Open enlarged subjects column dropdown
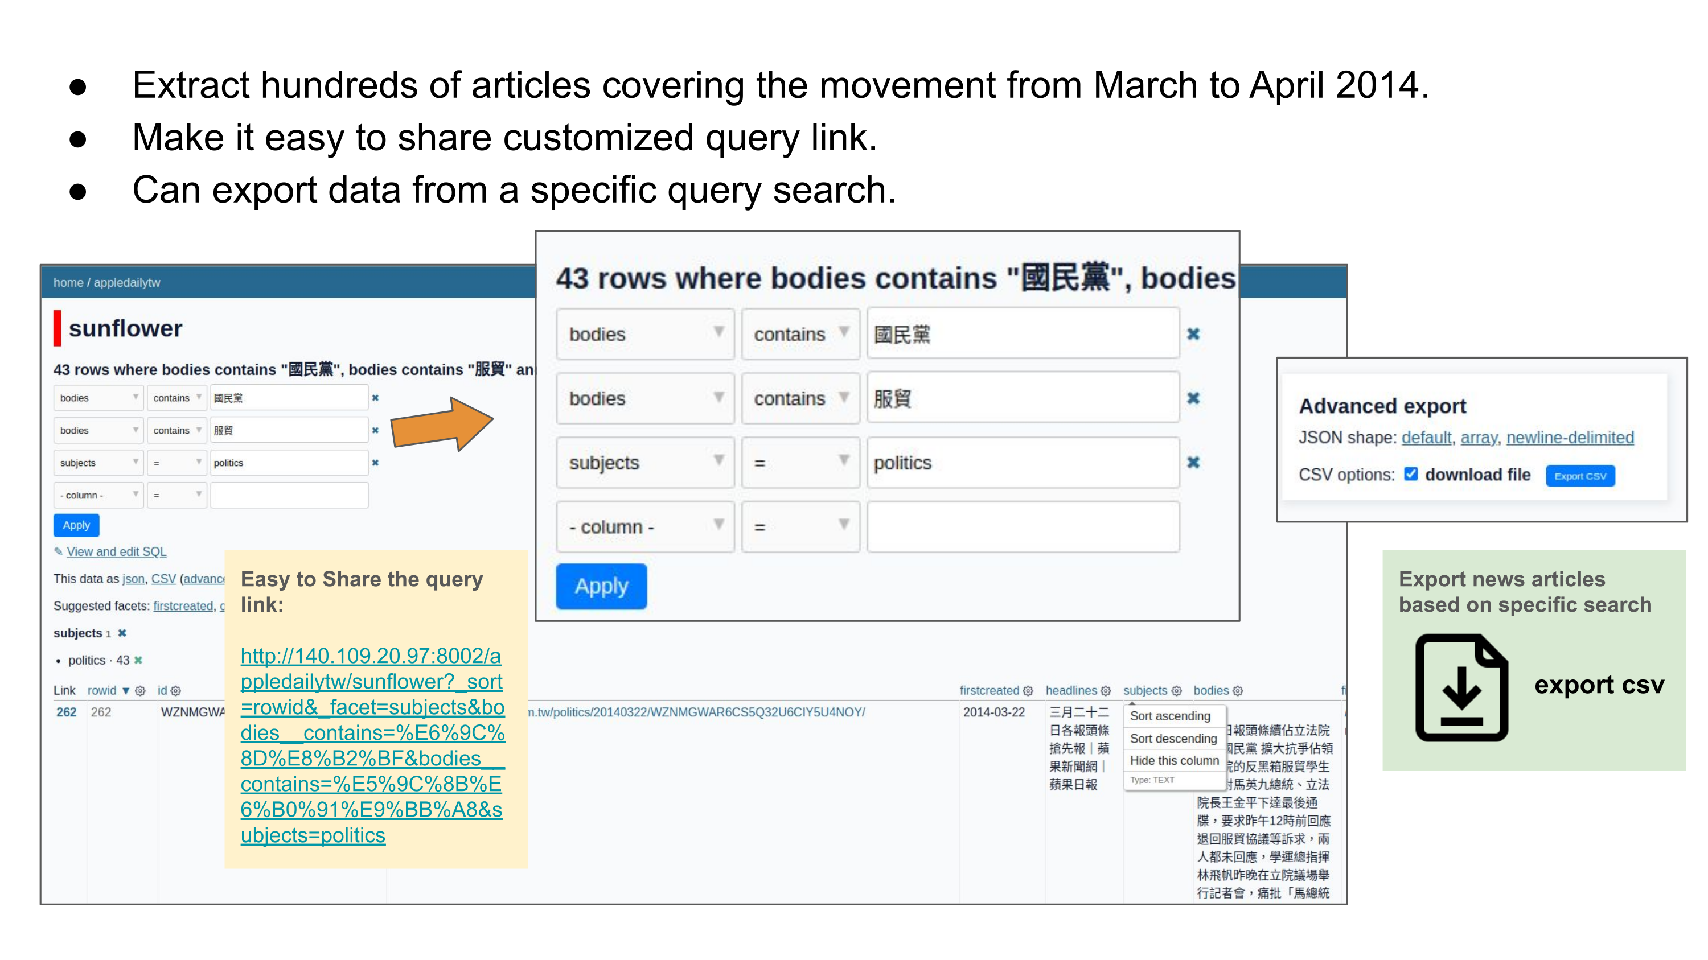The width and height of the screenshot is (1708, 960). (644, 463)
